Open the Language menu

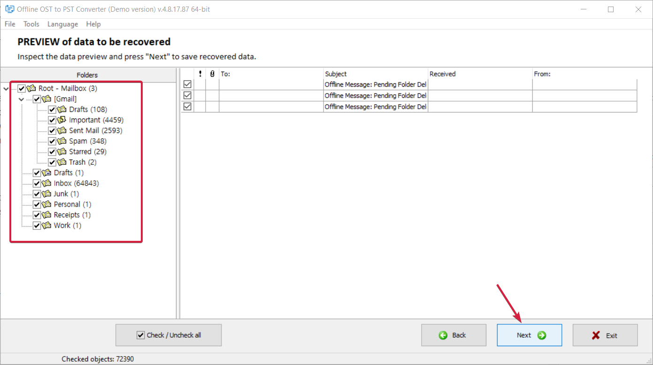click(62, 24)
